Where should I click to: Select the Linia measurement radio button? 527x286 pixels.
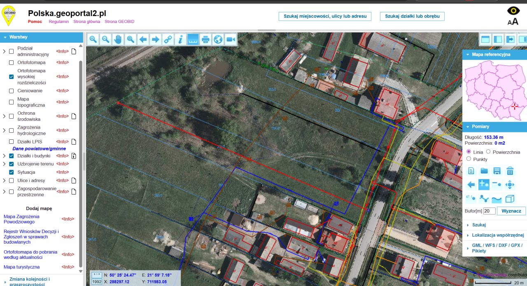(469, 152)
